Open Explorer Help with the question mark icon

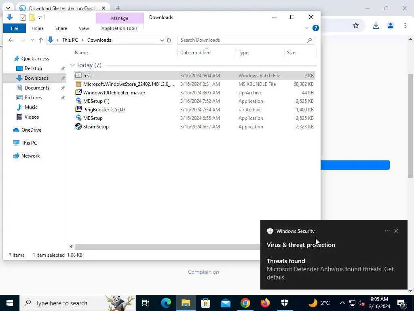315,28
